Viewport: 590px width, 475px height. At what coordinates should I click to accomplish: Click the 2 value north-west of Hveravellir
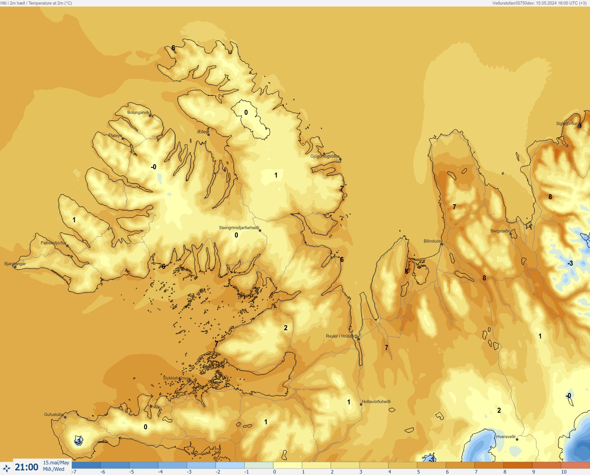(x=499, y=410)
